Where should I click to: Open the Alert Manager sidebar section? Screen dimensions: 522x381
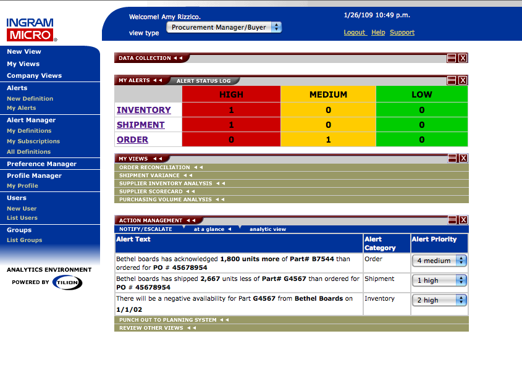click(x=32, y=120)
